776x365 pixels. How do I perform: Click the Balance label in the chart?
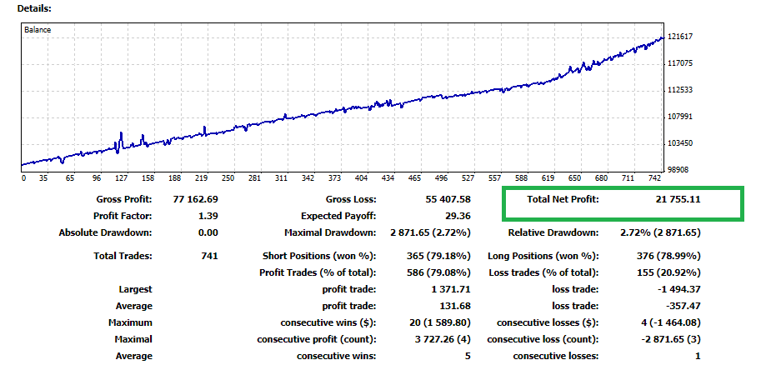(x=38, y=30)
